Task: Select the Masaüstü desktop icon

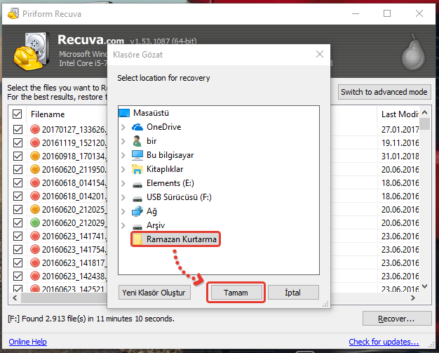Action: [124, 113]
